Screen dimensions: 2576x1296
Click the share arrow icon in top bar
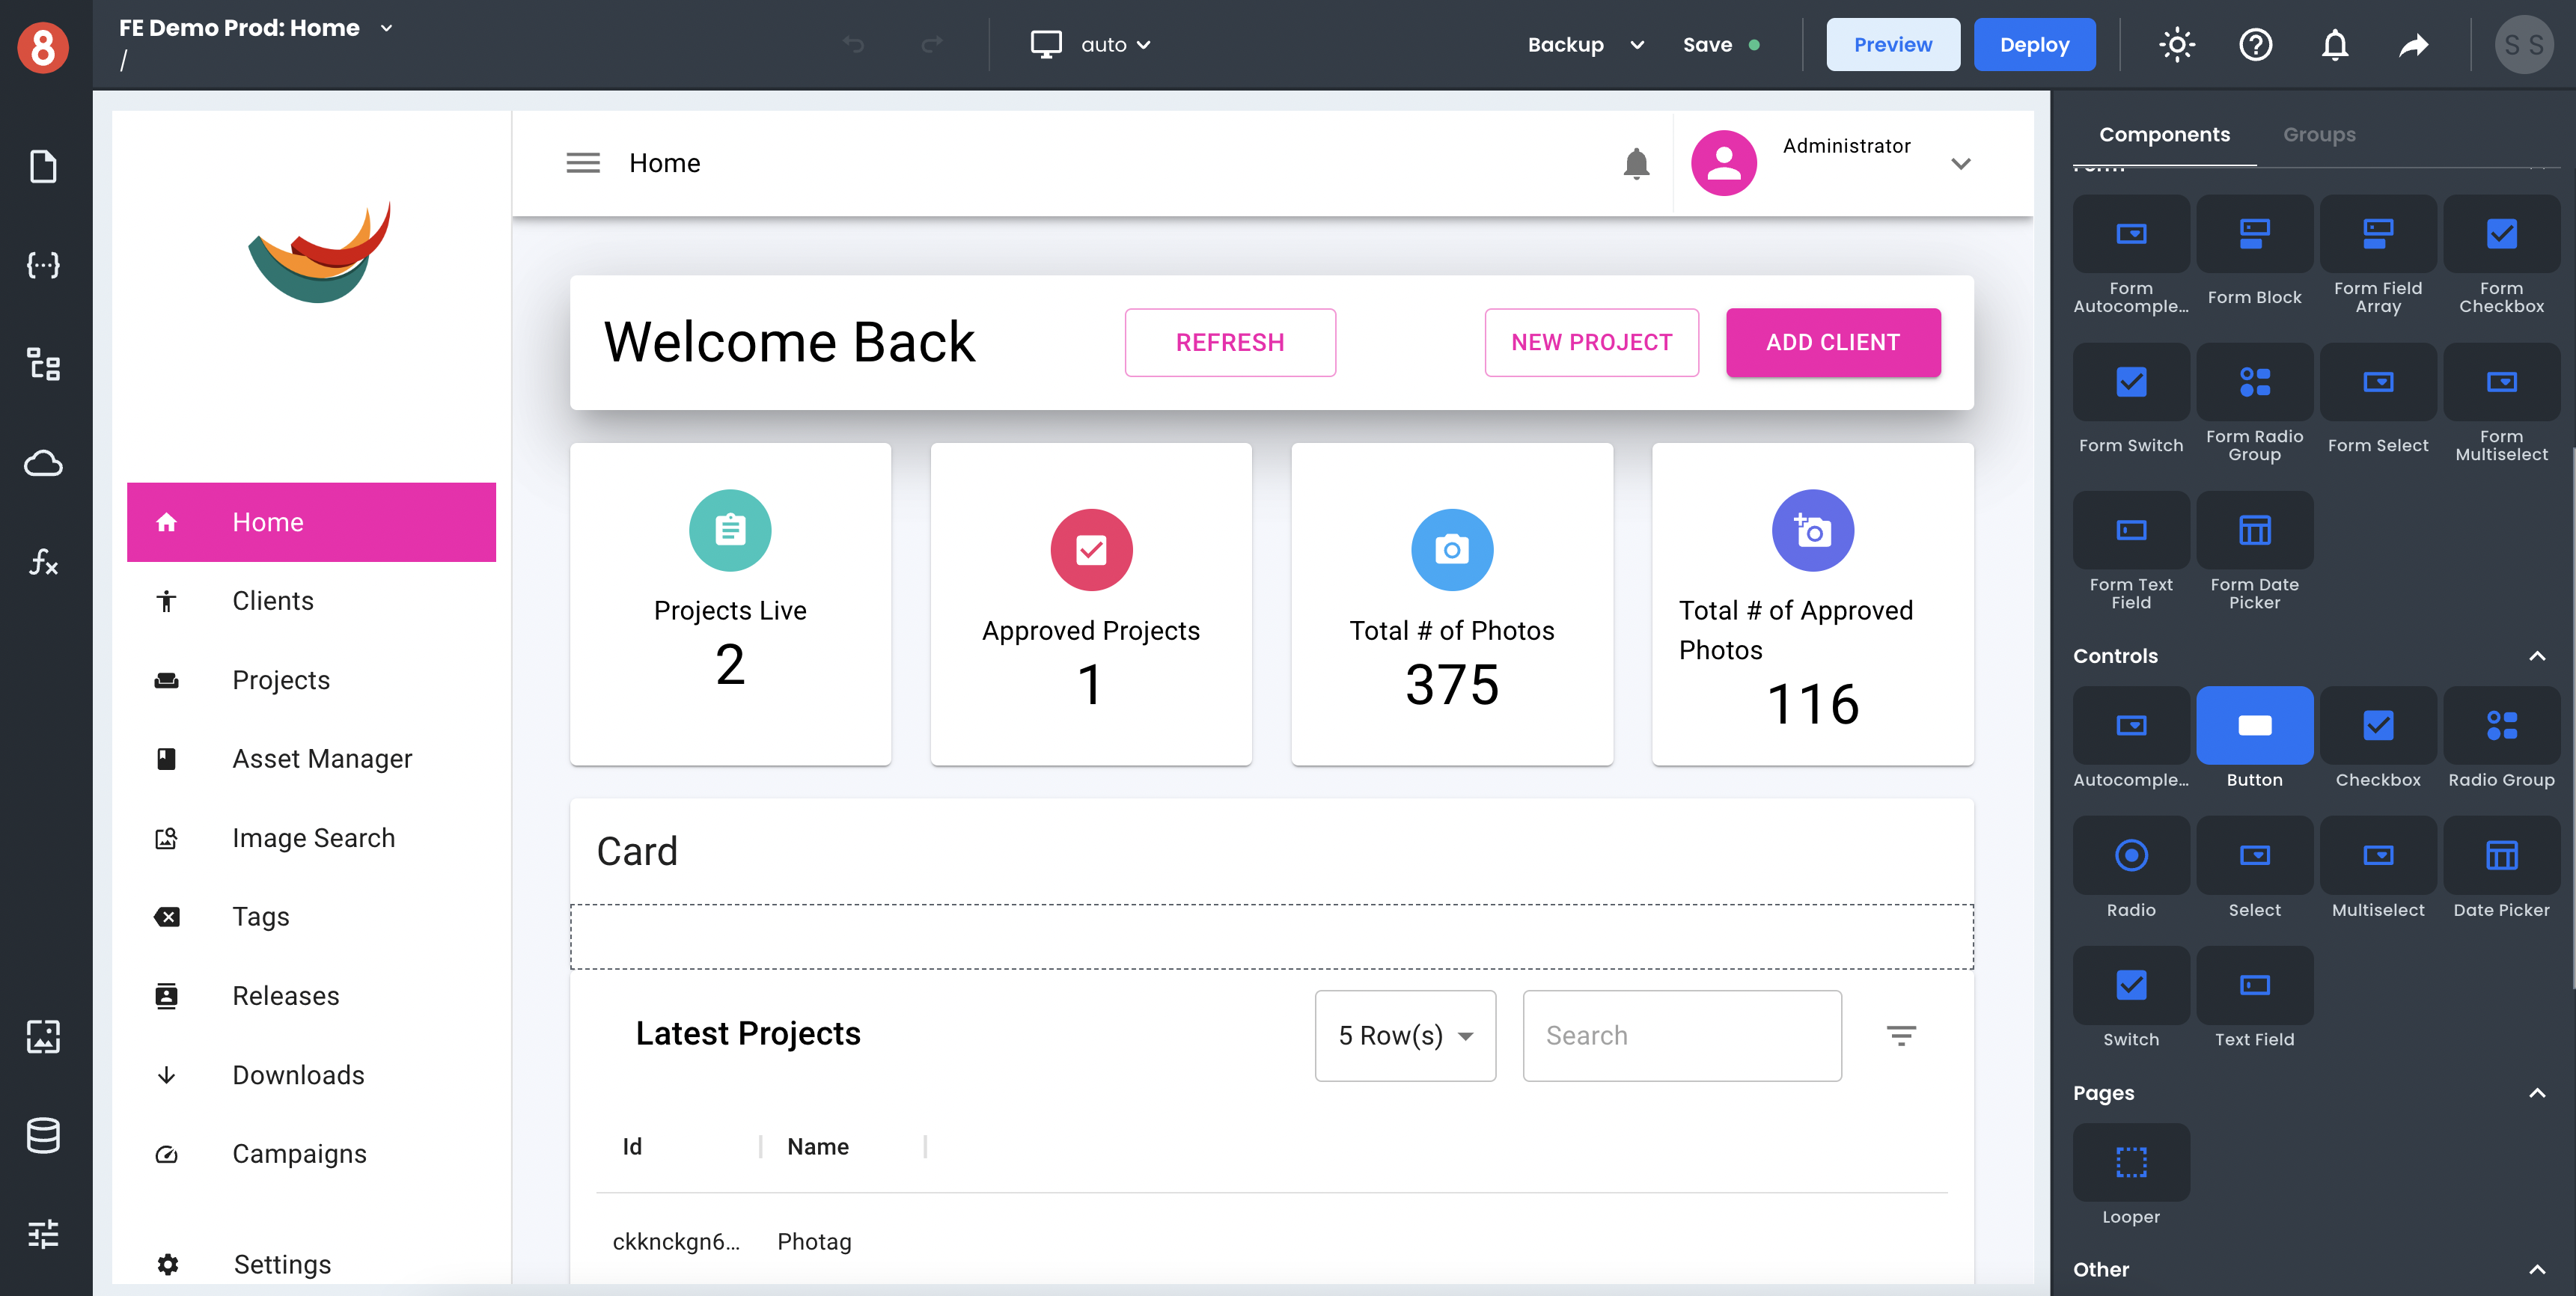[2413, 45]
